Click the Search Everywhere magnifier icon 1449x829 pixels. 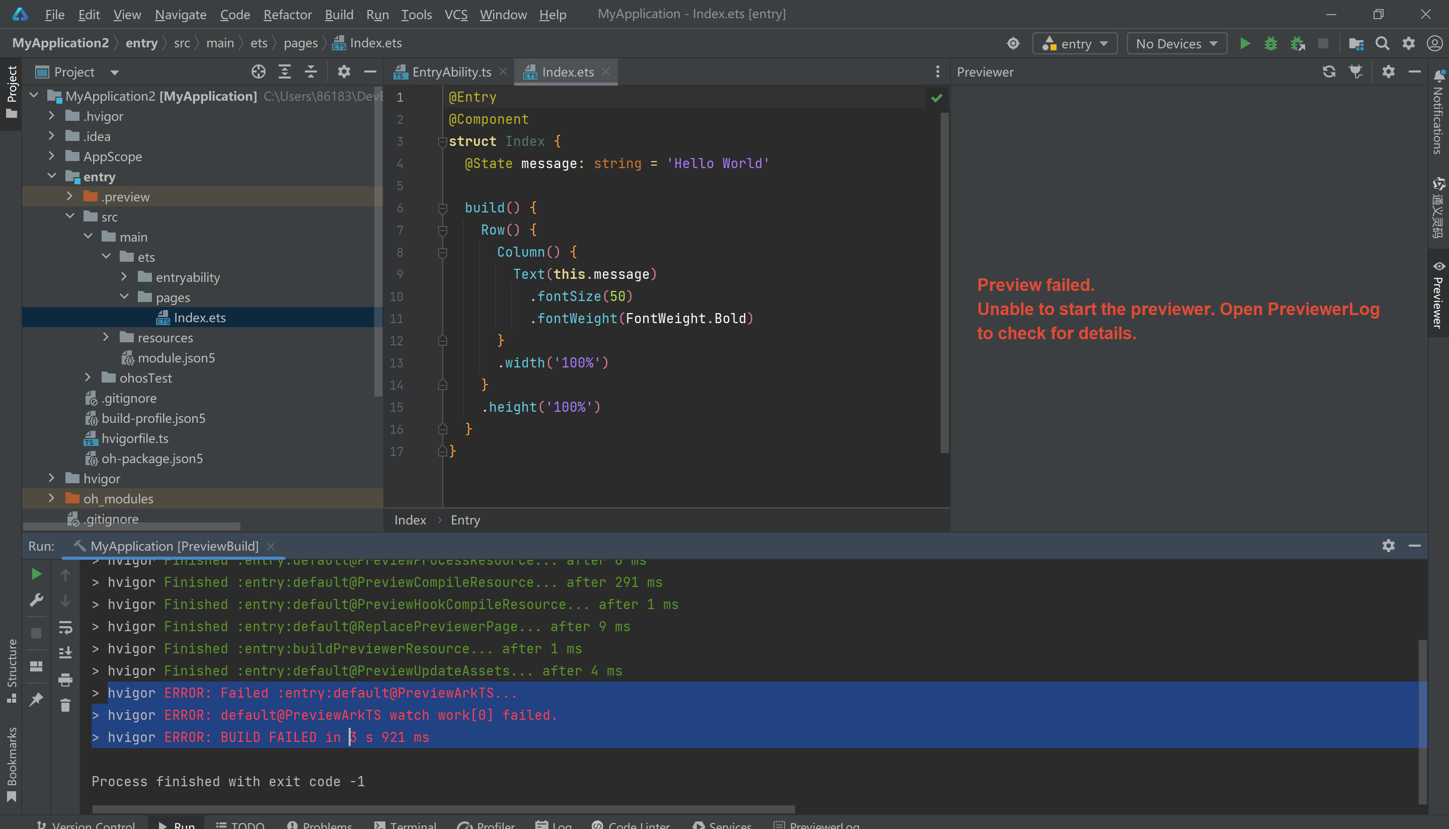(1383, 43)
